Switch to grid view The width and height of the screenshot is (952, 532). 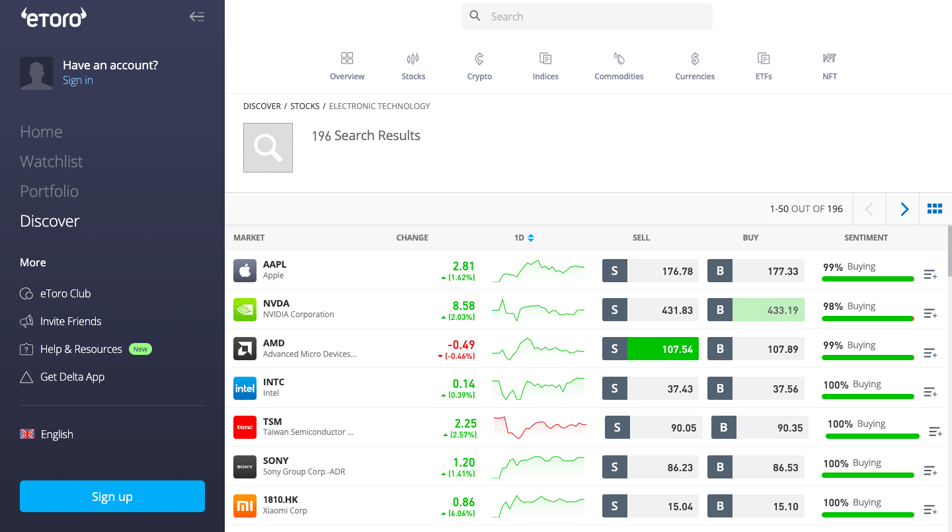935,209
